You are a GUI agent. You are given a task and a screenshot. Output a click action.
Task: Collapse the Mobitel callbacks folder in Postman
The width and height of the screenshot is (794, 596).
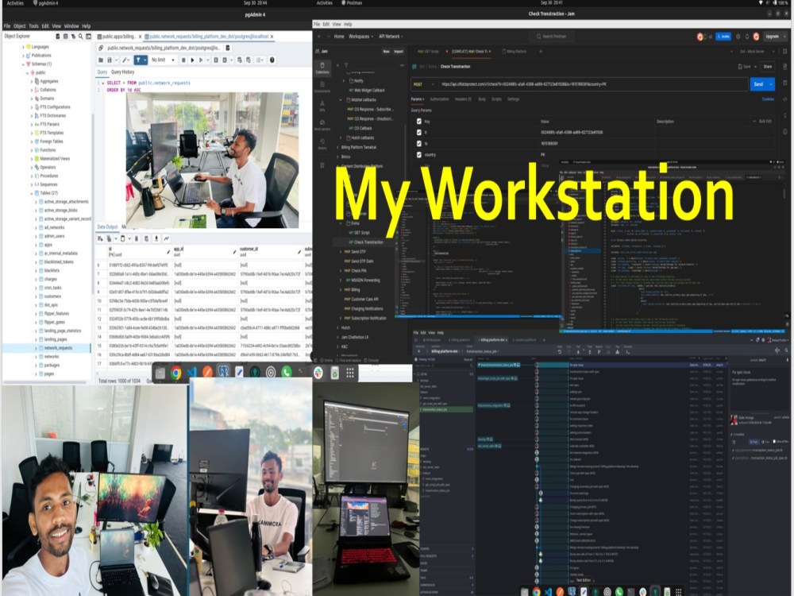[x=341, y=100]
